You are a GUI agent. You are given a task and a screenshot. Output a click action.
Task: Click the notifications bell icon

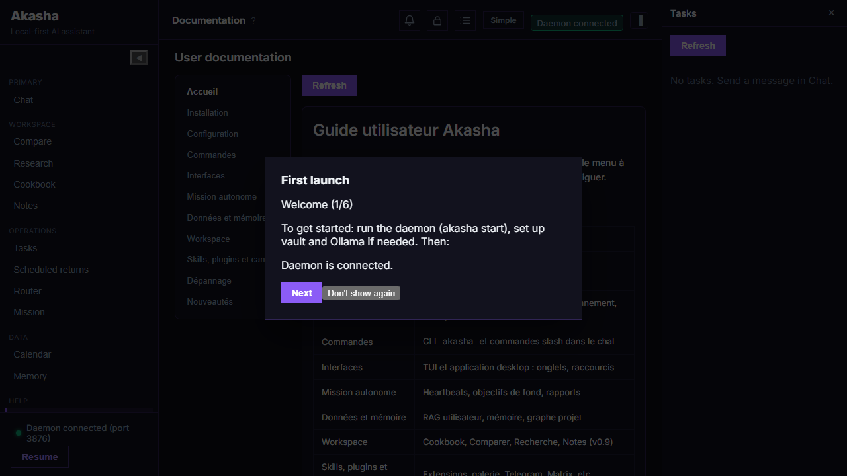click(410, 20)
